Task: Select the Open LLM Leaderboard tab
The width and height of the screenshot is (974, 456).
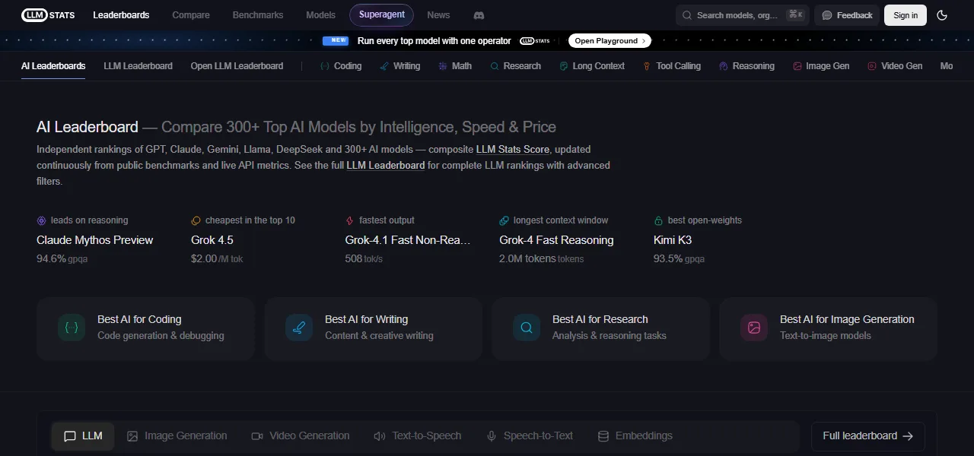Action: coord(237,66)
